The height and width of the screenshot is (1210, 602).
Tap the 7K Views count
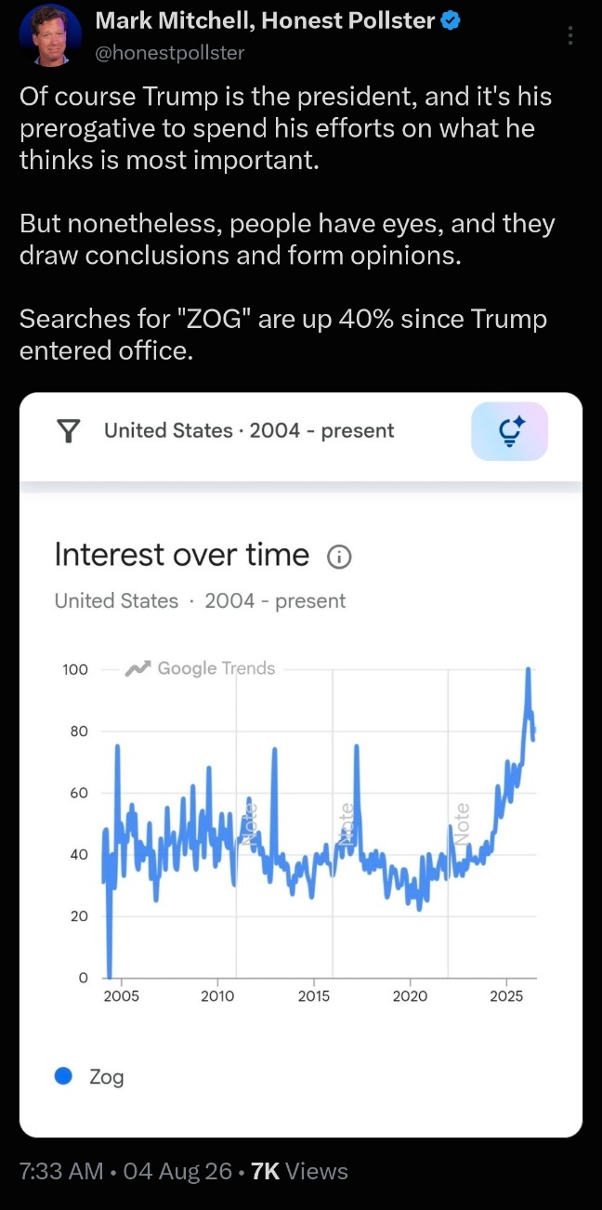(299, 1171)
